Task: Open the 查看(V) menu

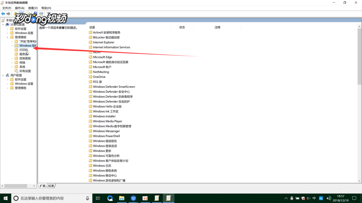Action: pos(33,8)
